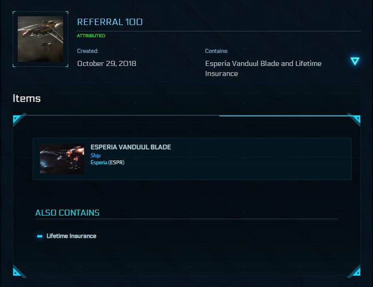Viewport: 373px width, 287px height.
Task: Click the Contains summary description text
Action: point(263,69)
